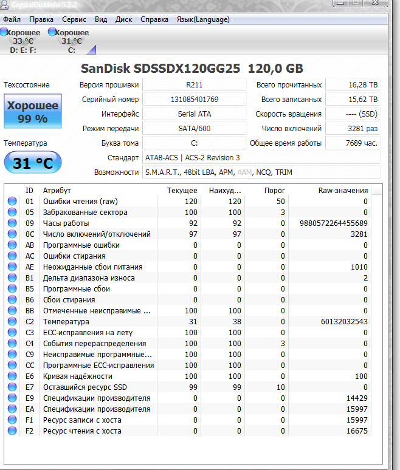Click the Хорошее 99 % health status button
Viewport: 400px width, 470px height.
33,111
